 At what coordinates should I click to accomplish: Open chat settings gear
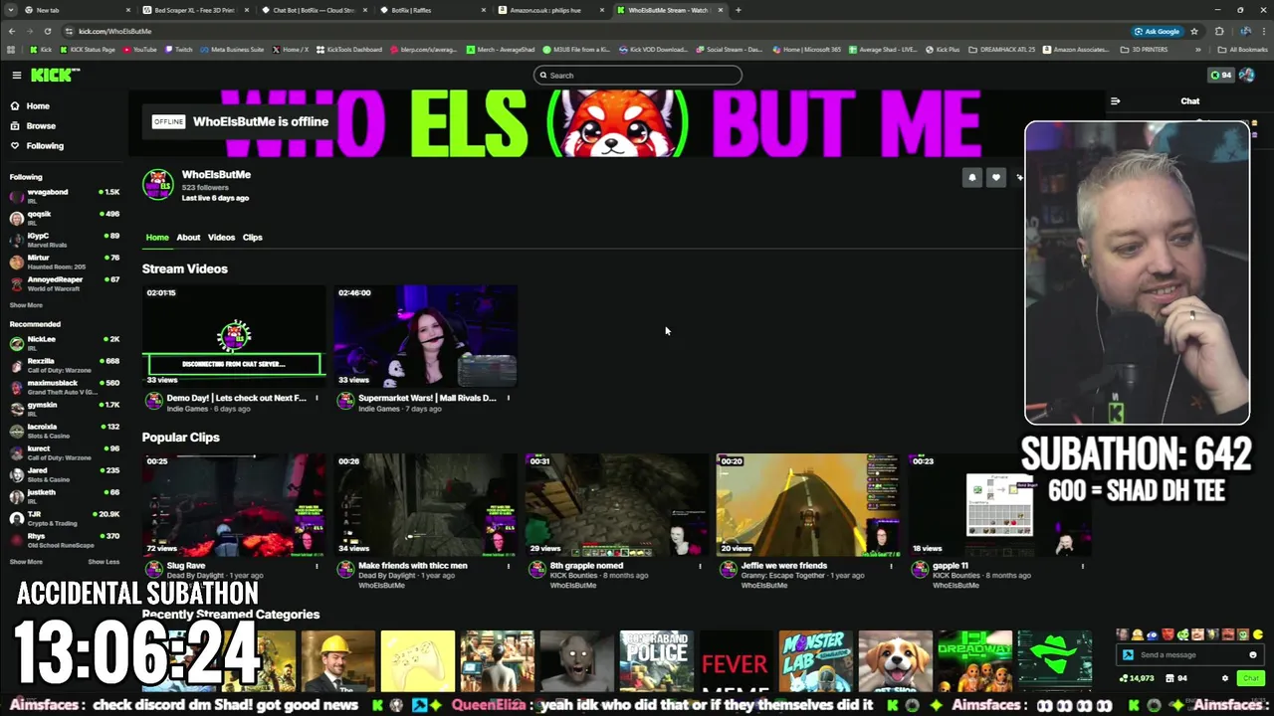[1225, 678]
